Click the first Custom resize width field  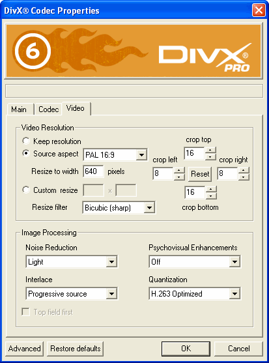(93, 190)
